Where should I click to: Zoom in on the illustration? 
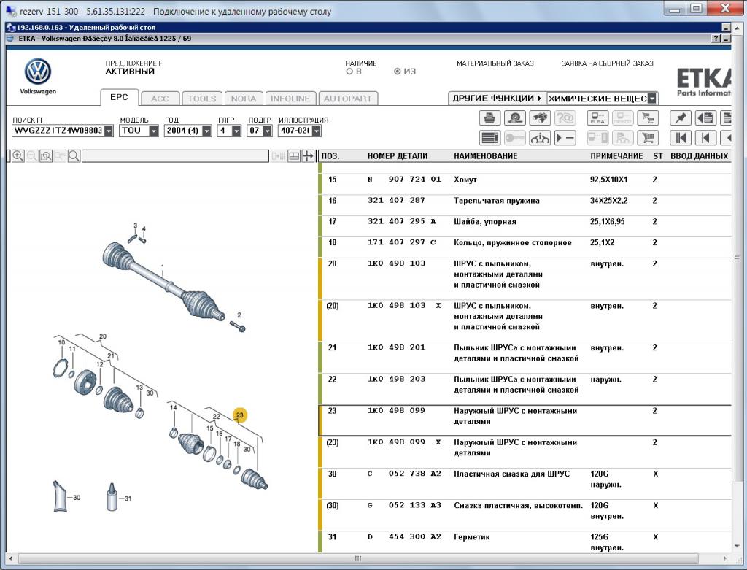(18, 156)
